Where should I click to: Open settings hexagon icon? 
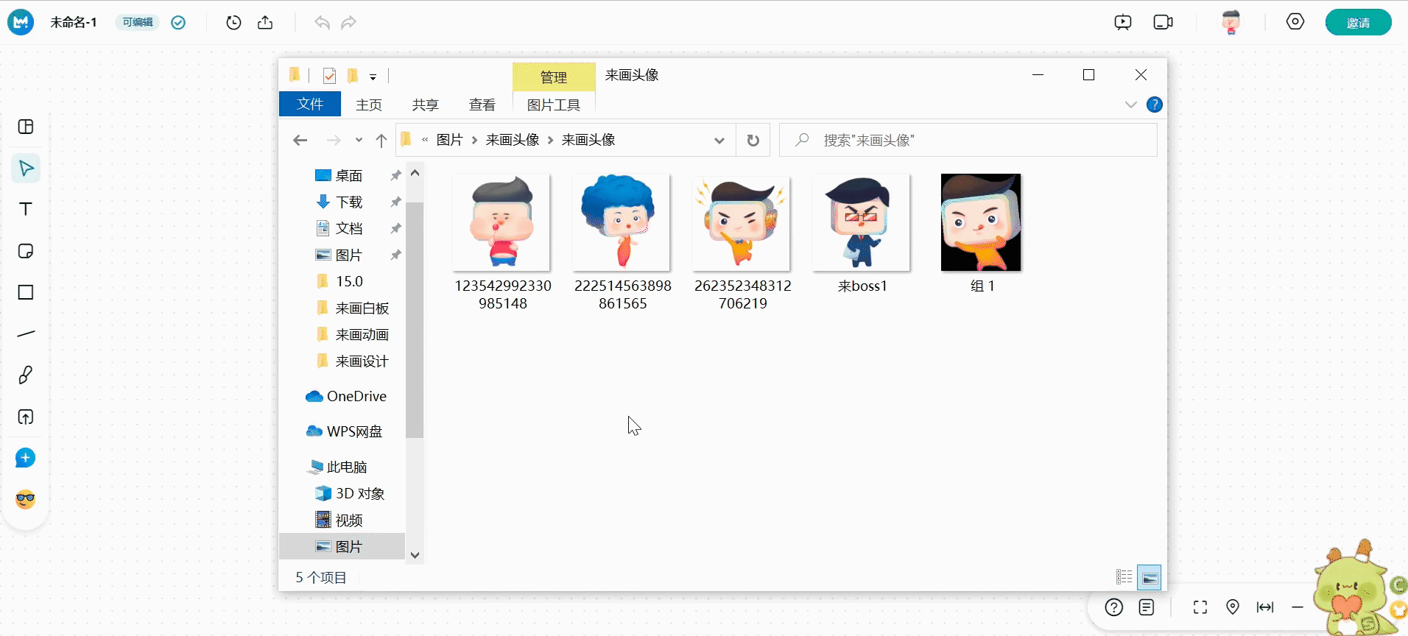tap(1295, 21)
